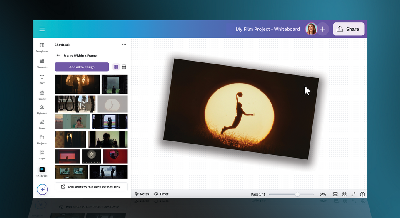Screen dimensions: 400x218
Task: Click the 57% zoom level
Action: click(322, 194)
